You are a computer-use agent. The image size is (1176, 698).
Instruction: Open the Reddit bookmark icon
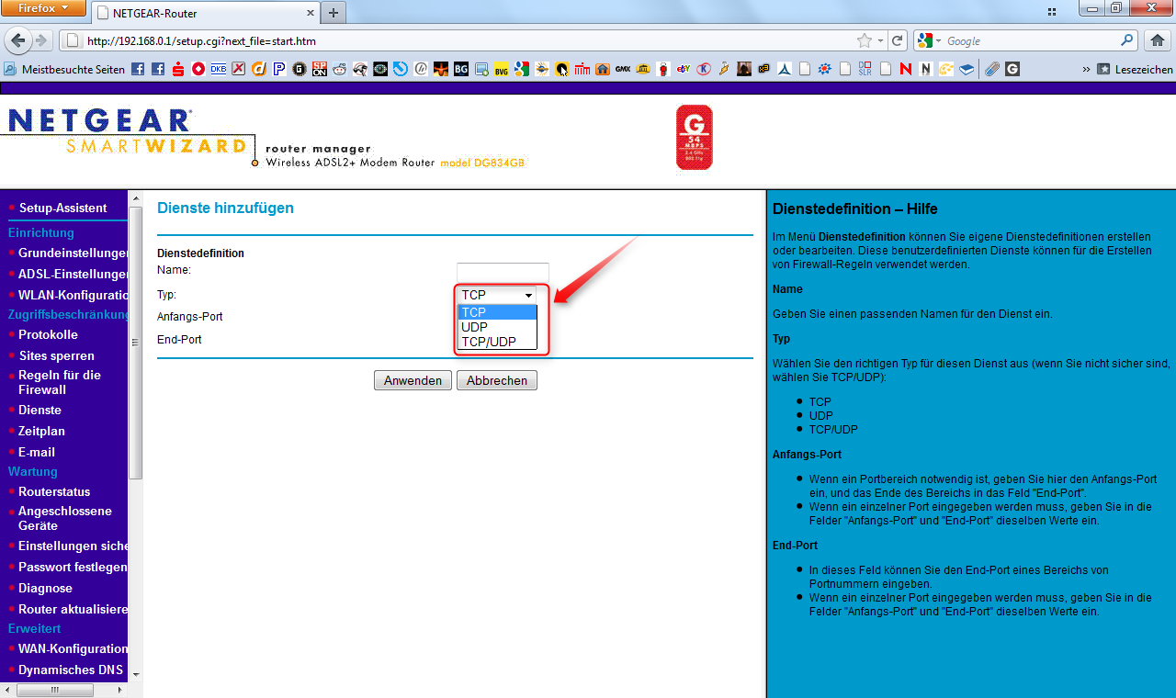coord(339,69)
